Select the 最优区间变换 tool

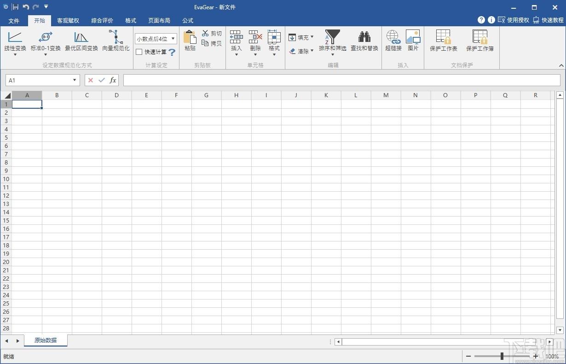pyautogui.click(x=81, y=41)
